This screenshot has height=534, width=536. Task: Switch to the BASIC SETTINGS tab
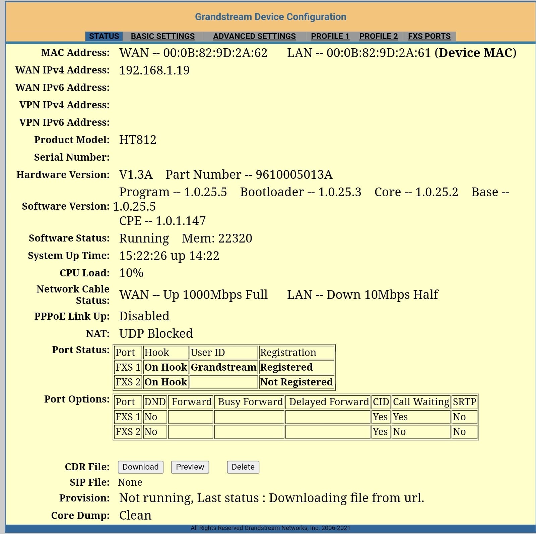pos(162,36)
